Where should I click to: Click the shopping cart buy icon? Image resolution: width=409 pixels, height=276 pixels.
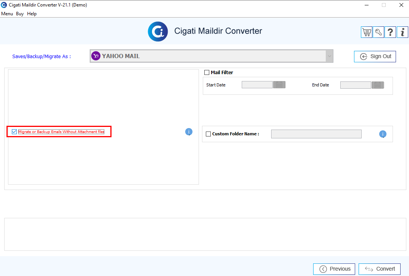coord(367,32)
